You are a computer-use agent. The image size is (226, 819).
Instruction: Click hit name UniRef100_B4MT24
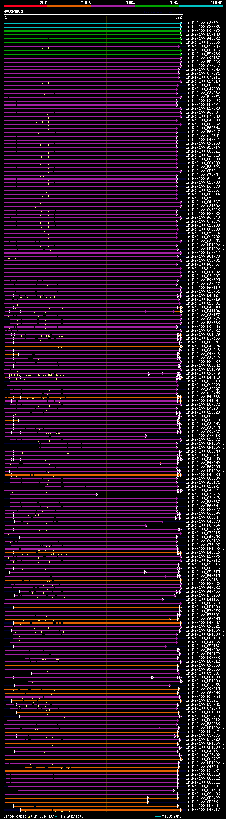[x=203, y=296]
